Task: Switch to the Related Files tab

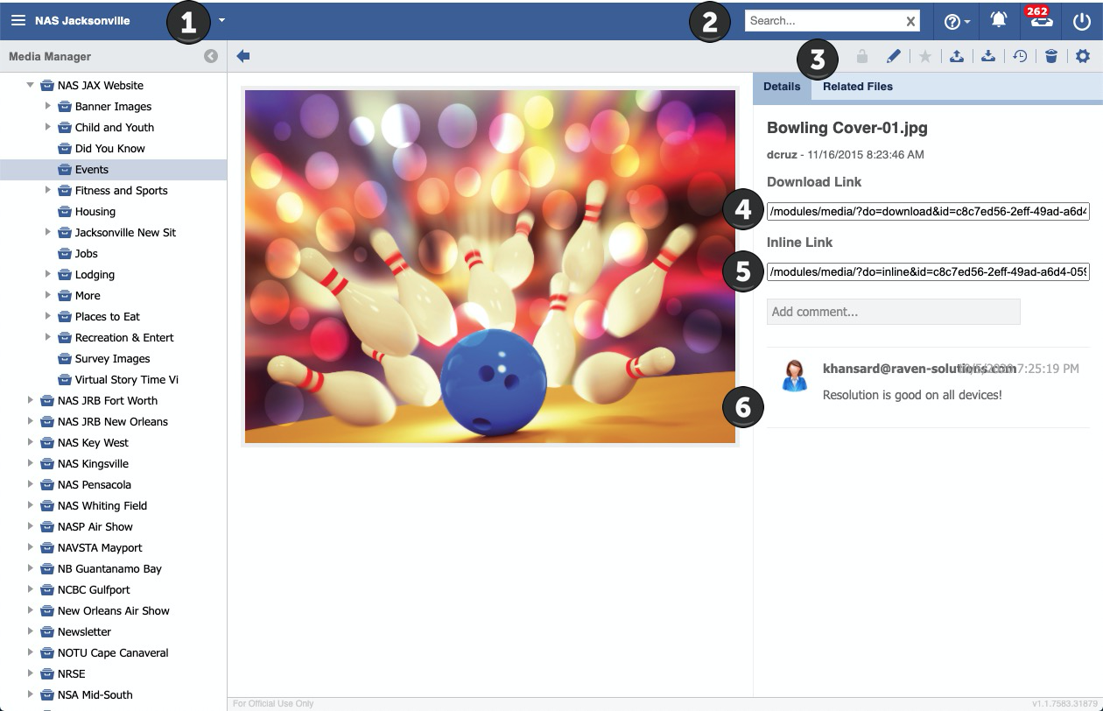Action: tap(857, 86)
